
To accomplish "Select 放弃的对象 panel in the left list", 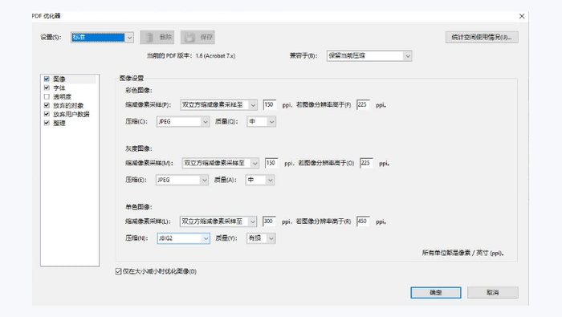I will click(68, 105).
